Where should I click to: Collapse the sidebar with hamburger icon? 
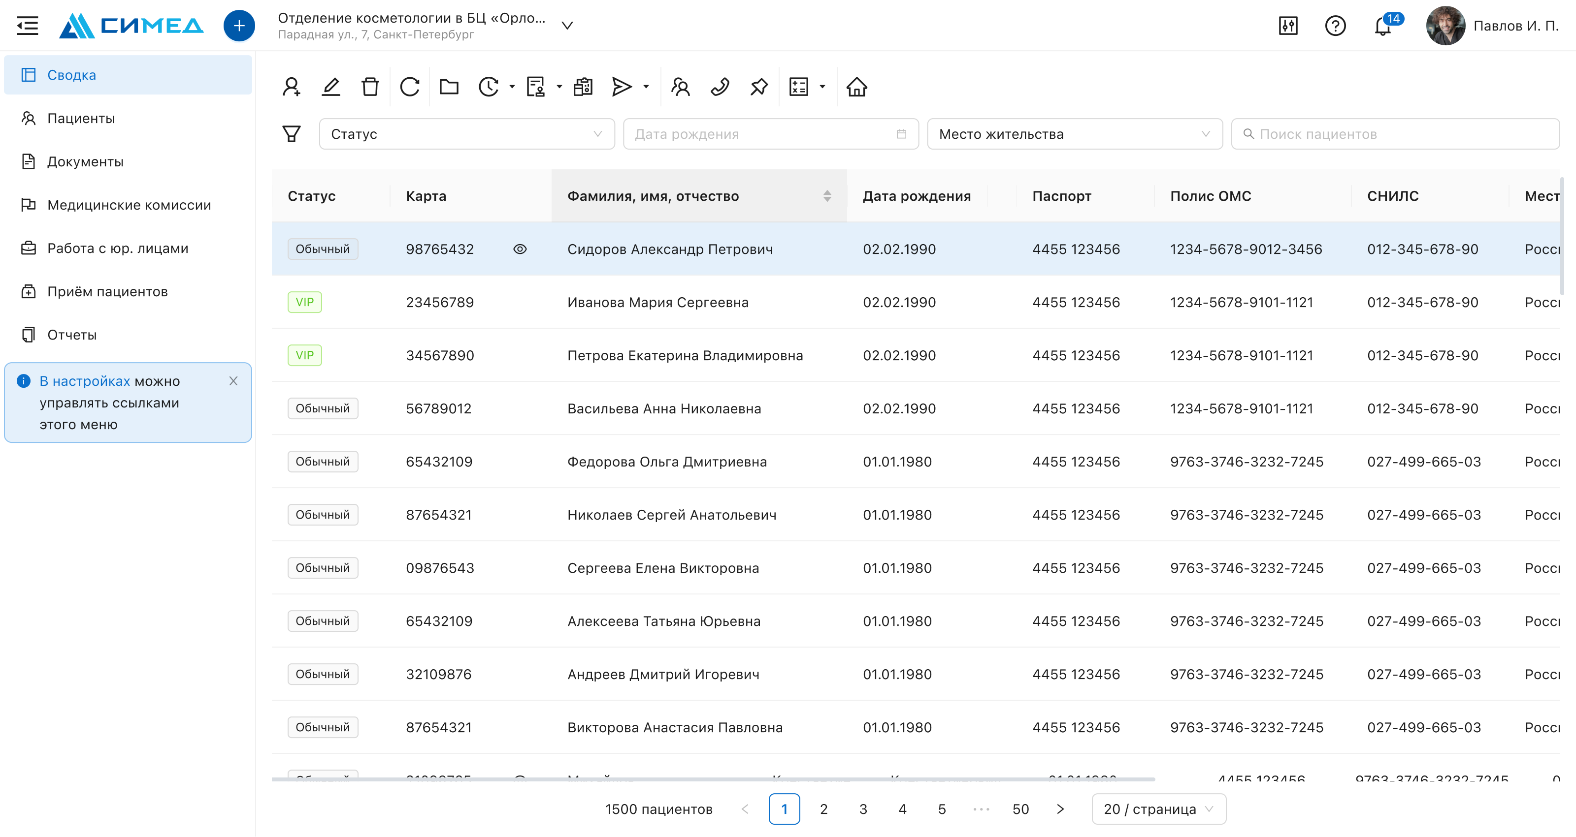(x=27, y=25)
